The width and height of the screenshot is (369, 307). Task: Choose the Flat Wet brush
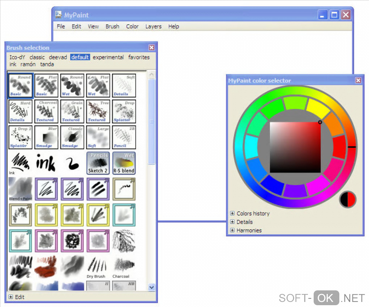[98, 85]
